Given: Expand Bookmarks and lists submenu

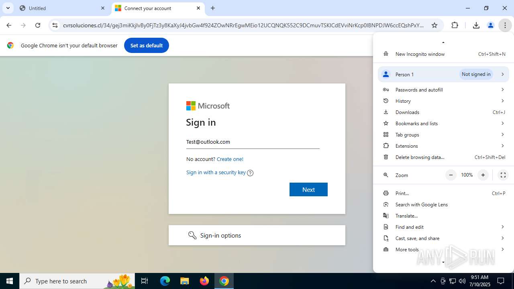Looking at the screenshot, I should (x=443, y=123).
